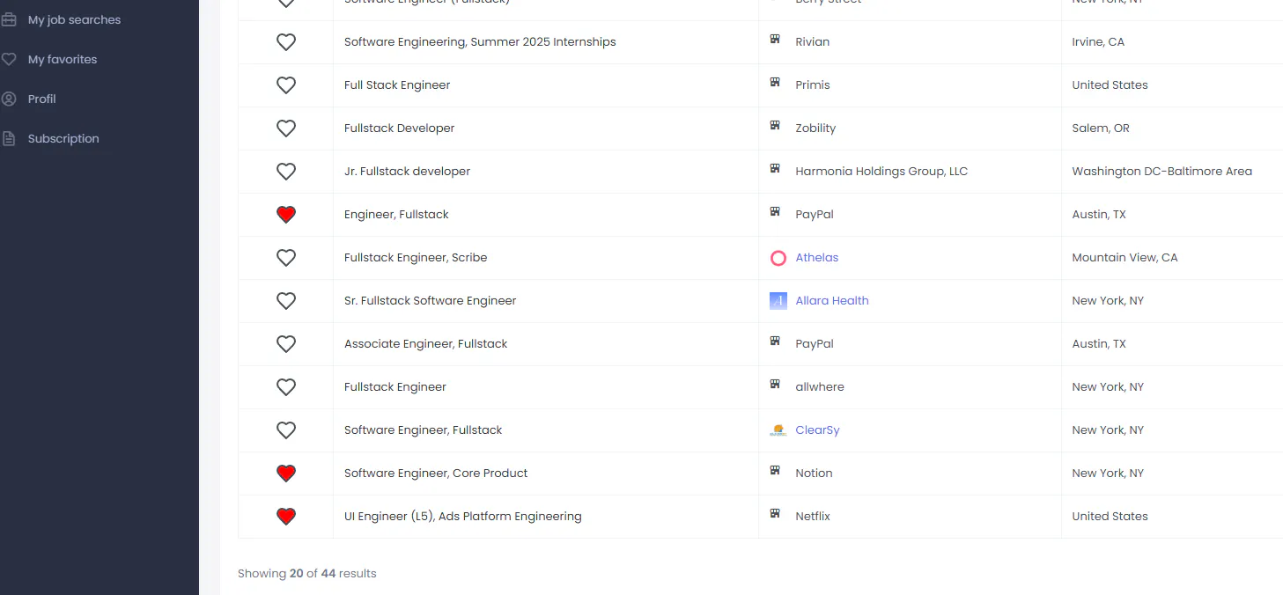The height and width of the screenshot is (595, 1283).
Task: Click the company icon beside Zobility
Action: [775, 125]
